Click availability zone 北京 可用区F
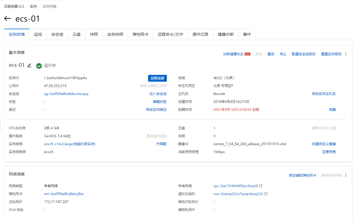Image resolution: width=353 pixels, height=220 pixels. [223, 86]
